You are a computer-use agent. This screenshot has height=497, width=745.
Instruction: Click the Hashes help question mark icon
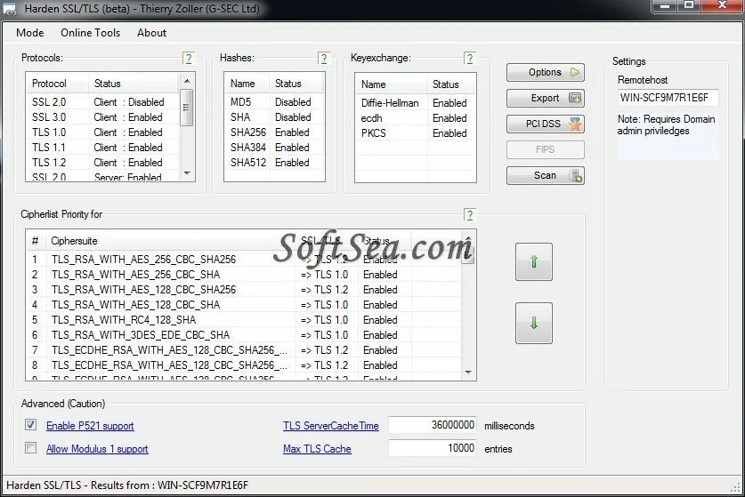click(324, 59)
